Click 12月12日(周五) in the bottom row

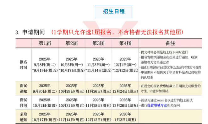[98, 120]
